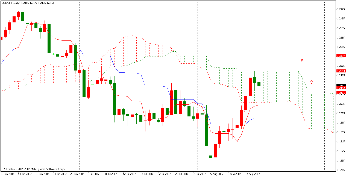Select the red 1.2142 price tag

pyautogui.click(x=341, y=88)
